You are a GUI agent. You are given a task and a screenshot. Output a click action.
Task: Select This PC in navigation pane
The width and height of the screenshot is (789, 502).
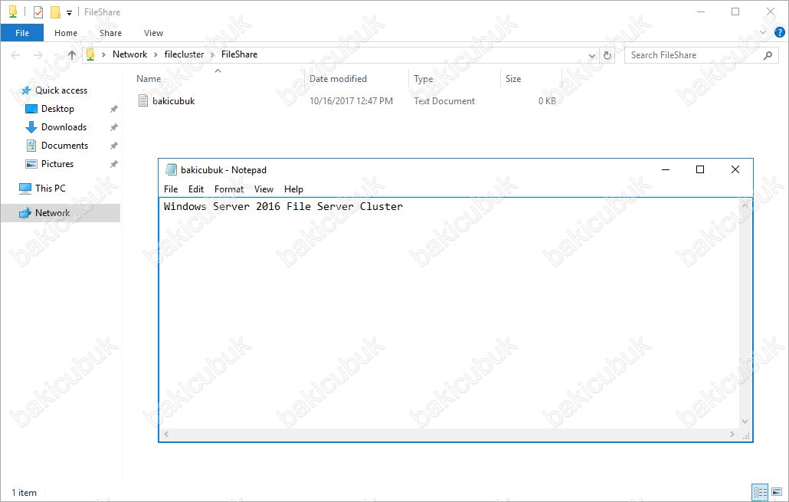coord(51,189)
